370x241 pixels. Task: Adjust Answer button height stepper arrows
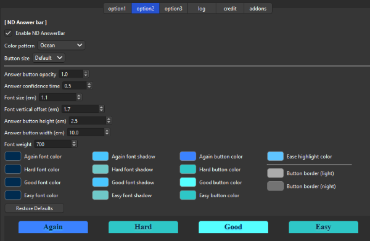(109, 121)
